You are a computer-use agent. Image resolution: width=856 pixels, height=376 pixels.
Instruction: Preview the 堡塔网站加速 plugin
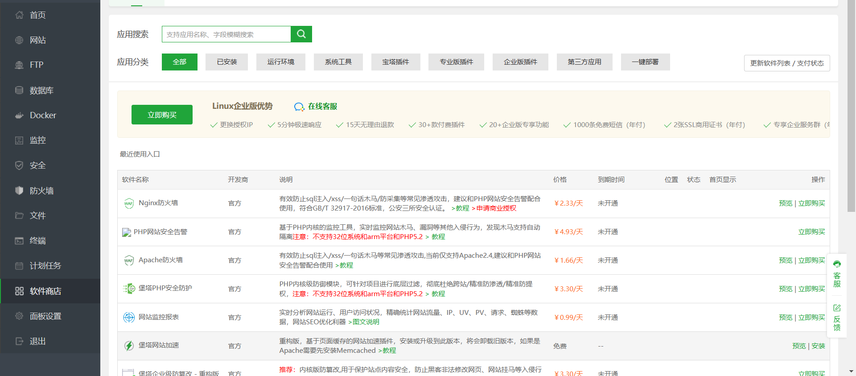799,346
